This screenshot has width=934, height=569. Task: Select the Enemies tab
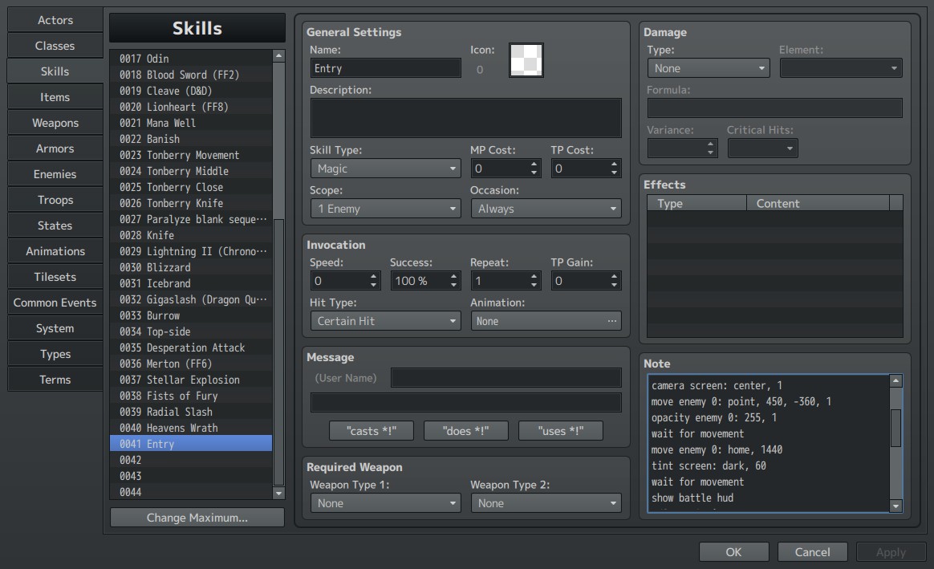(55, 174)
